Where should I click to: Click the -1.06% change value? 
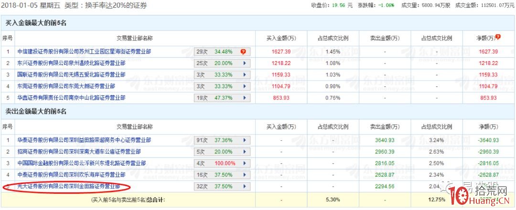(387, 6)
